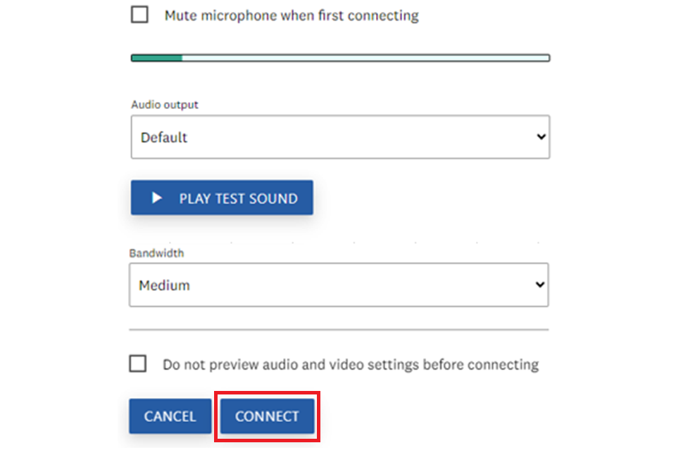Click the "PLAY TEST SOUND" button text

pos(238,199)
